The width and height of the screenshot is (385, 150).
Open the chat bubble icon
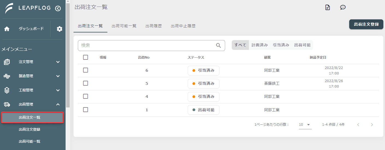(343, 8)
